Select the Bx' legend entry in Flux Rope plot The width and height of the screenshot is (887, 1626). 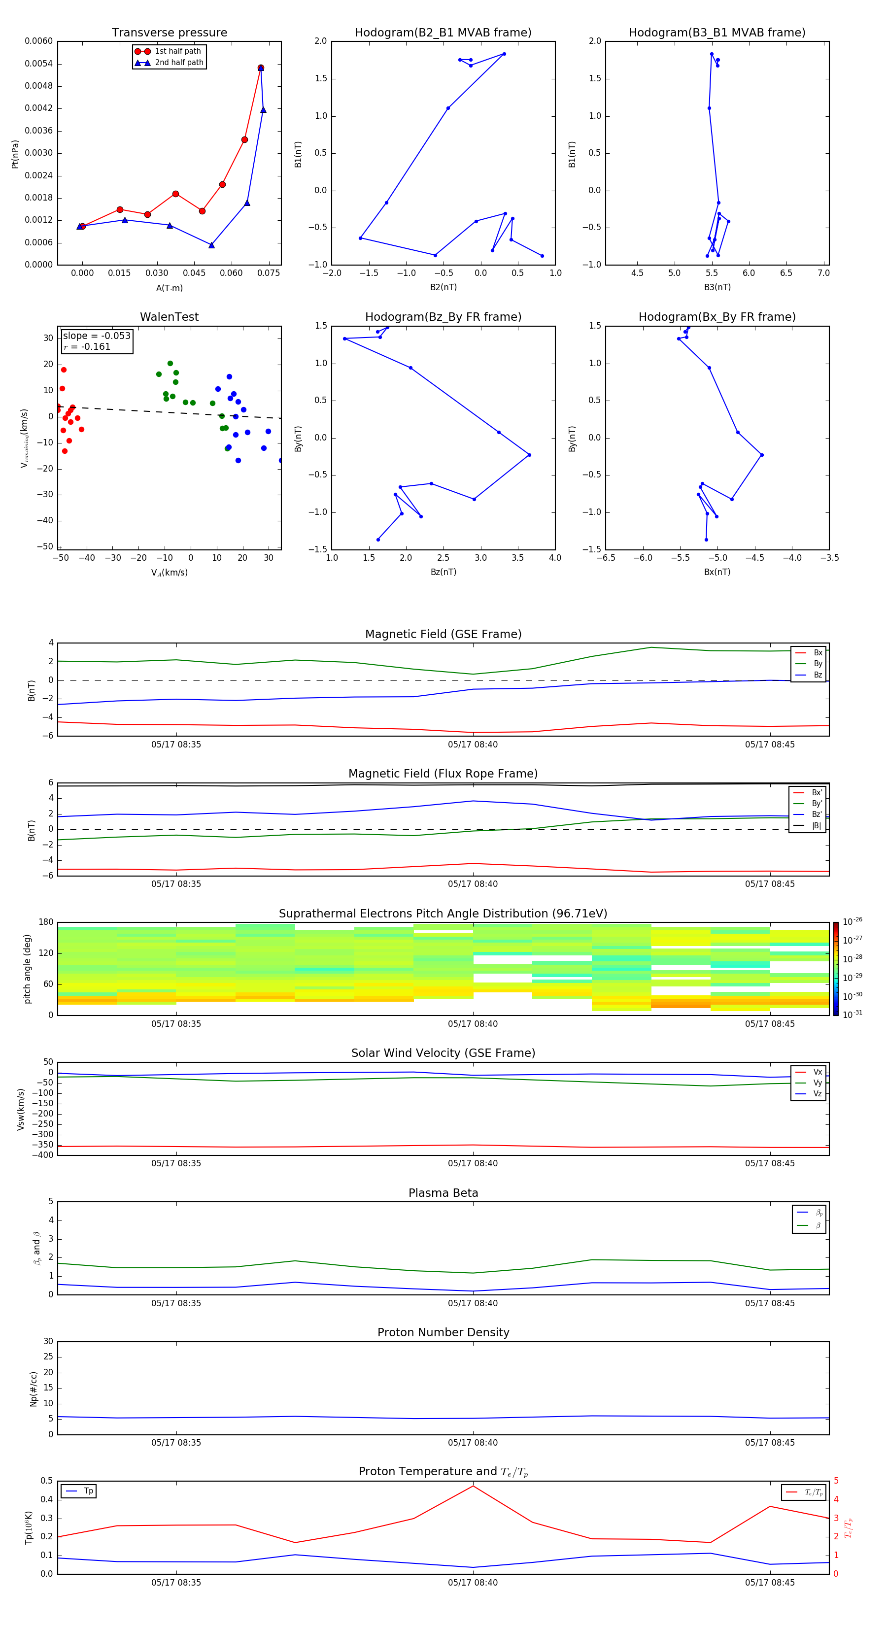pos(808,793)
